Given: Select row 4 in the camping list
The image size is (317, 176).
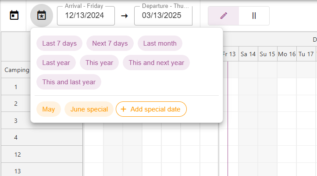Looking at the screenshot, I should pyautogui.click(x=16, y=137).
